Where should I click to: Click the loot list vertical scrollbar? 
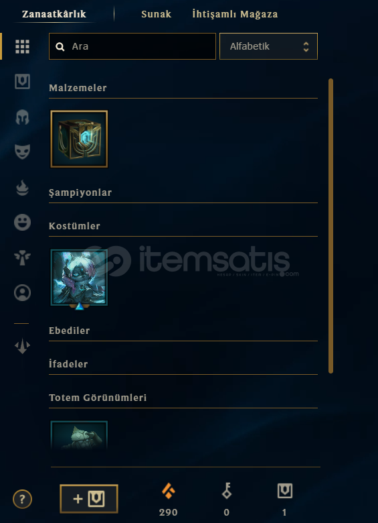tap(330, 226)
